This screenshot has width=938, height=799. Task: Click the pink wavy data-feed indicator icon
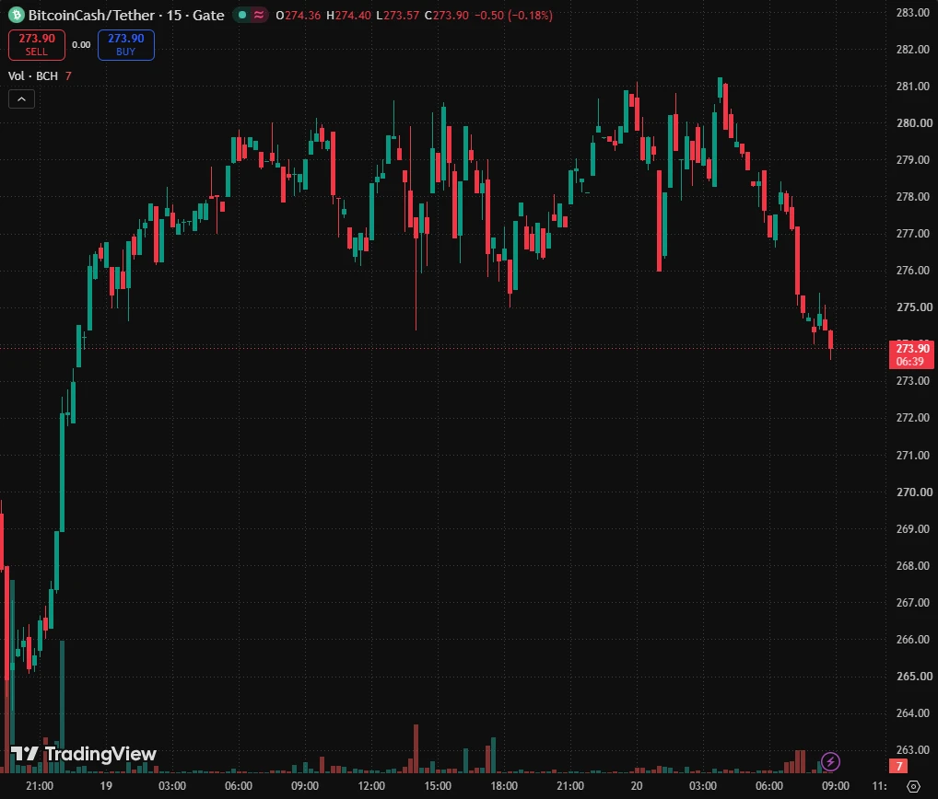coord(259,15)
